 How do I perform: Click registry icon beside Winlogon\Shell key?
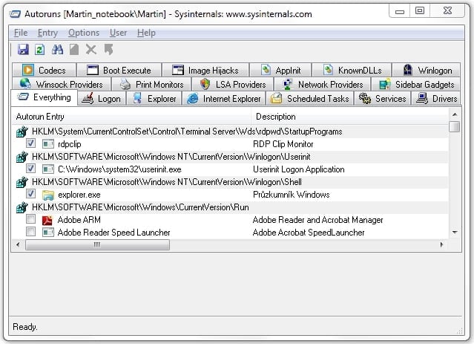point(22,182)
